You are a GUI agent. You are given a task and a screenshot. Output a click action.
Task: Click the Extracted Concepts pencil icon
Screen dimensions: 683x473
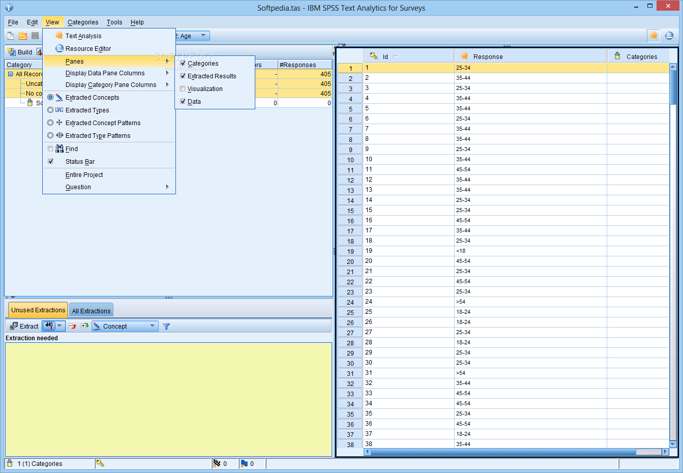60,97
